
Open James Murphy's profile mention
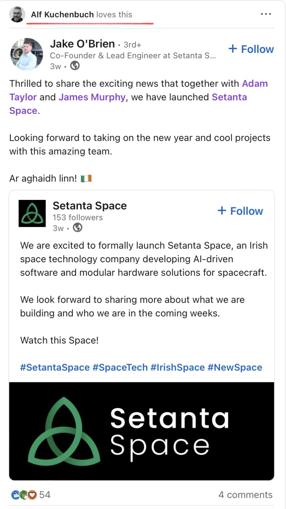[x=92, y=97]
